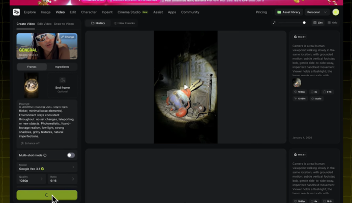Screen dimensions: 352x203
Task: Go to the Character section
Action: (x=89, y=12)
